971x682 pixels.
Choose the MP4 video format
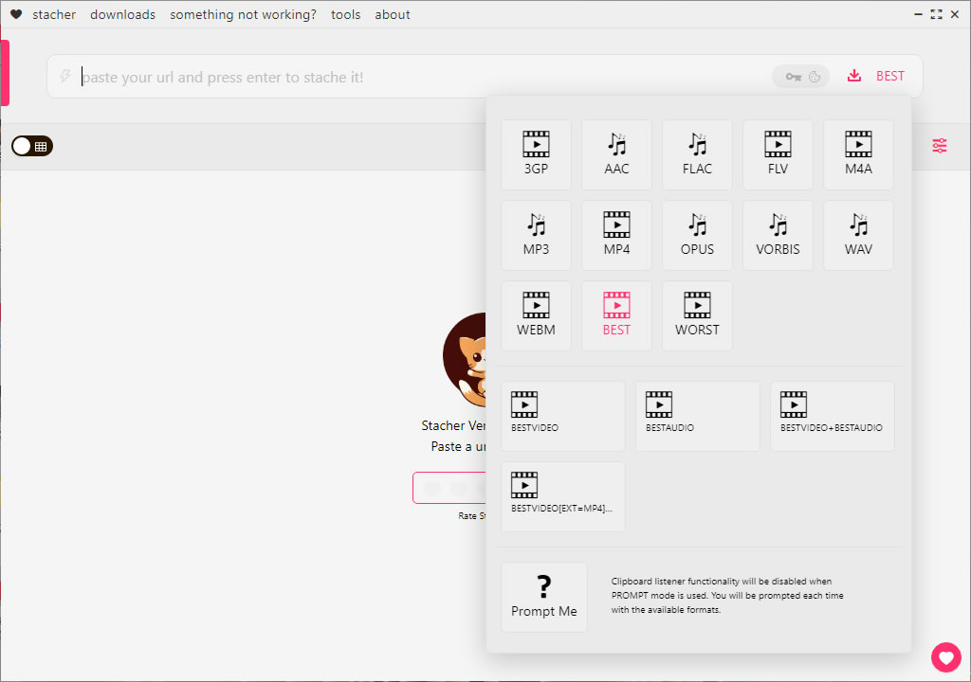click(x=616, y=235)
